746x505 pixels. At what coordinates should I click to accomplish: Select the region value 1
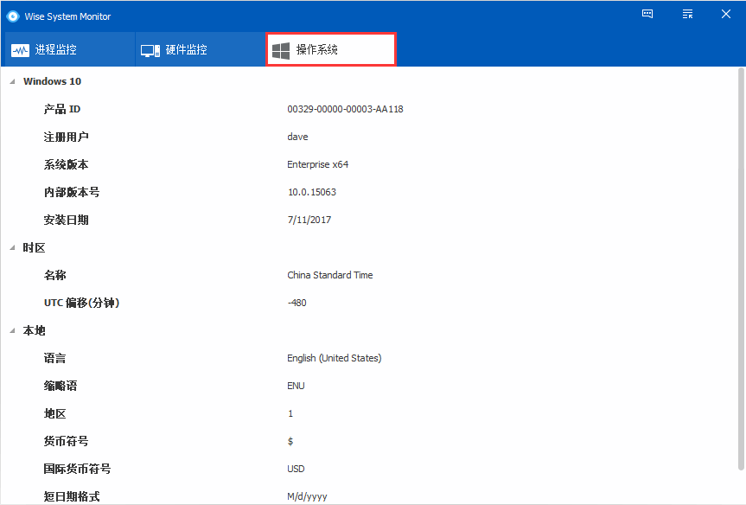[290, 413]
